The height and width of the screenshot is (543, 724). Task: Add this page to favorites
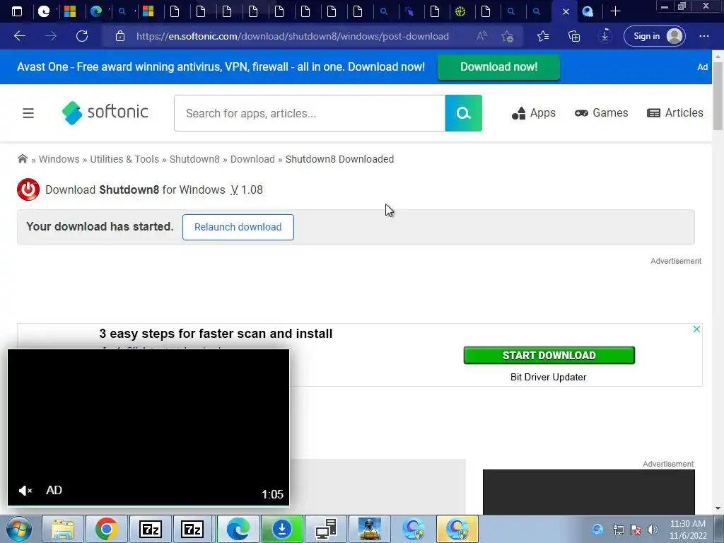click(508, 36)
